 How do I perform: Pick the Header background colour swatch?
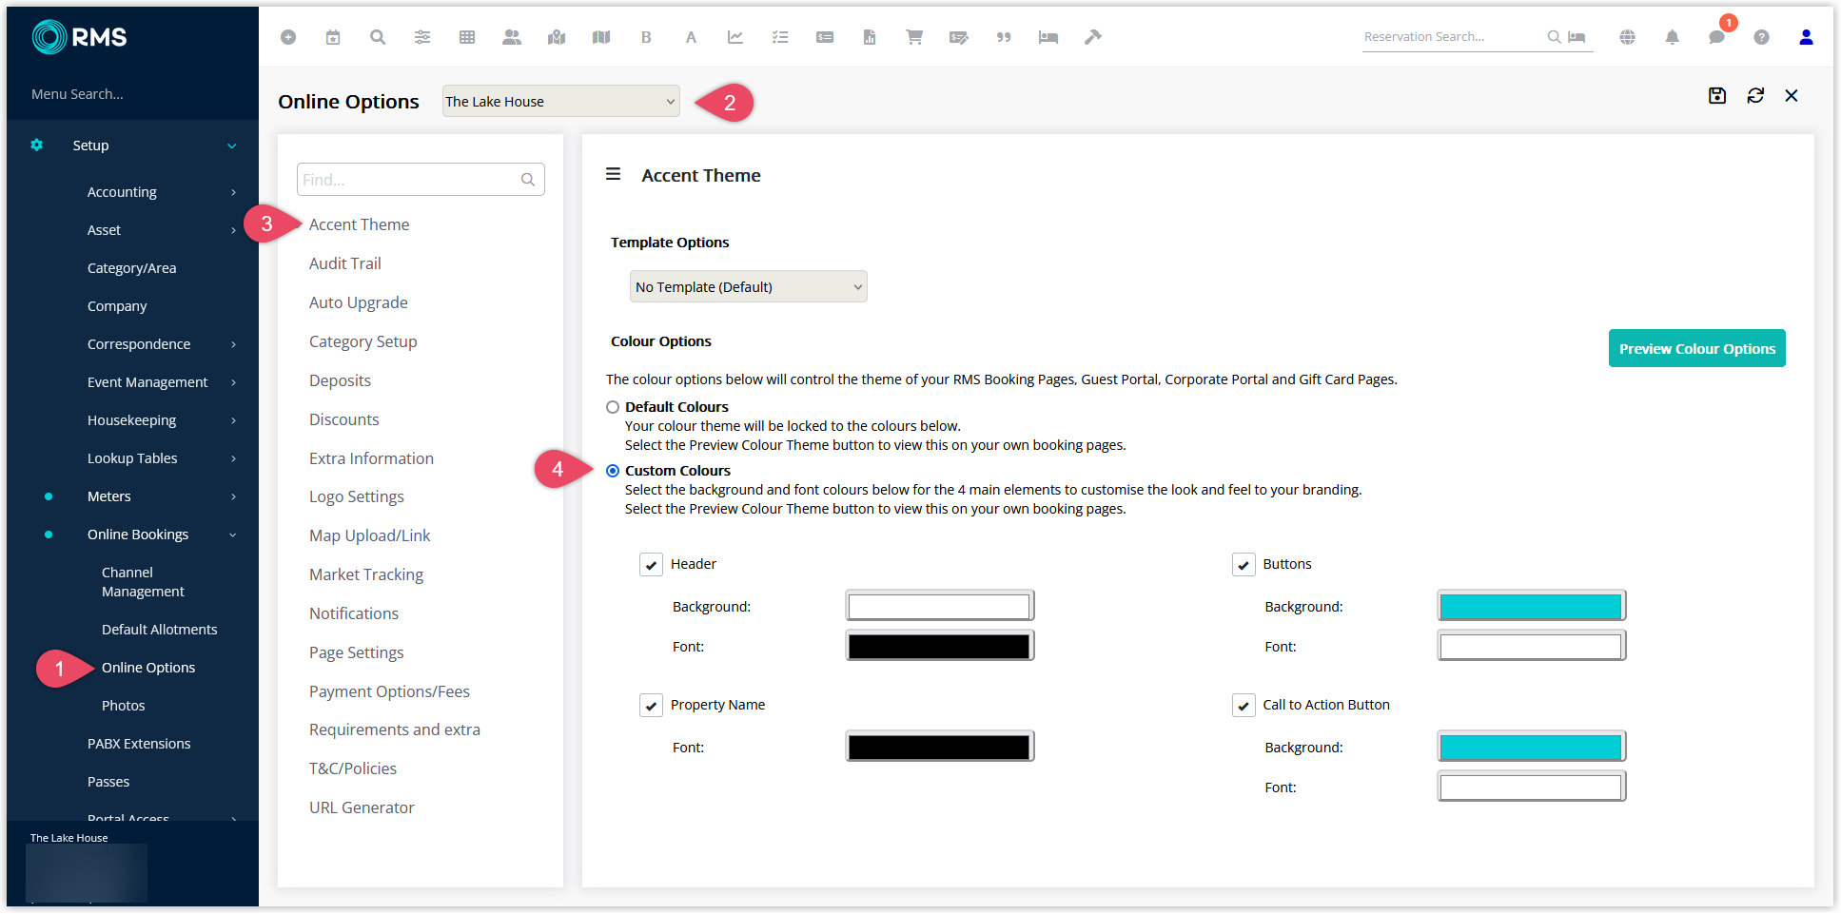[940, 606]
